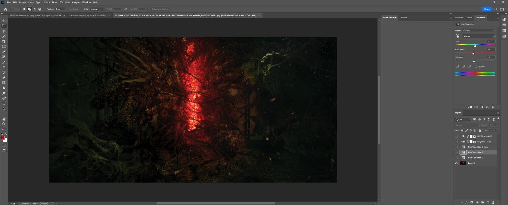This screenshot has height=205, width=508.
Task: Open the Style Normal dropdown
Action: (97, 9)
